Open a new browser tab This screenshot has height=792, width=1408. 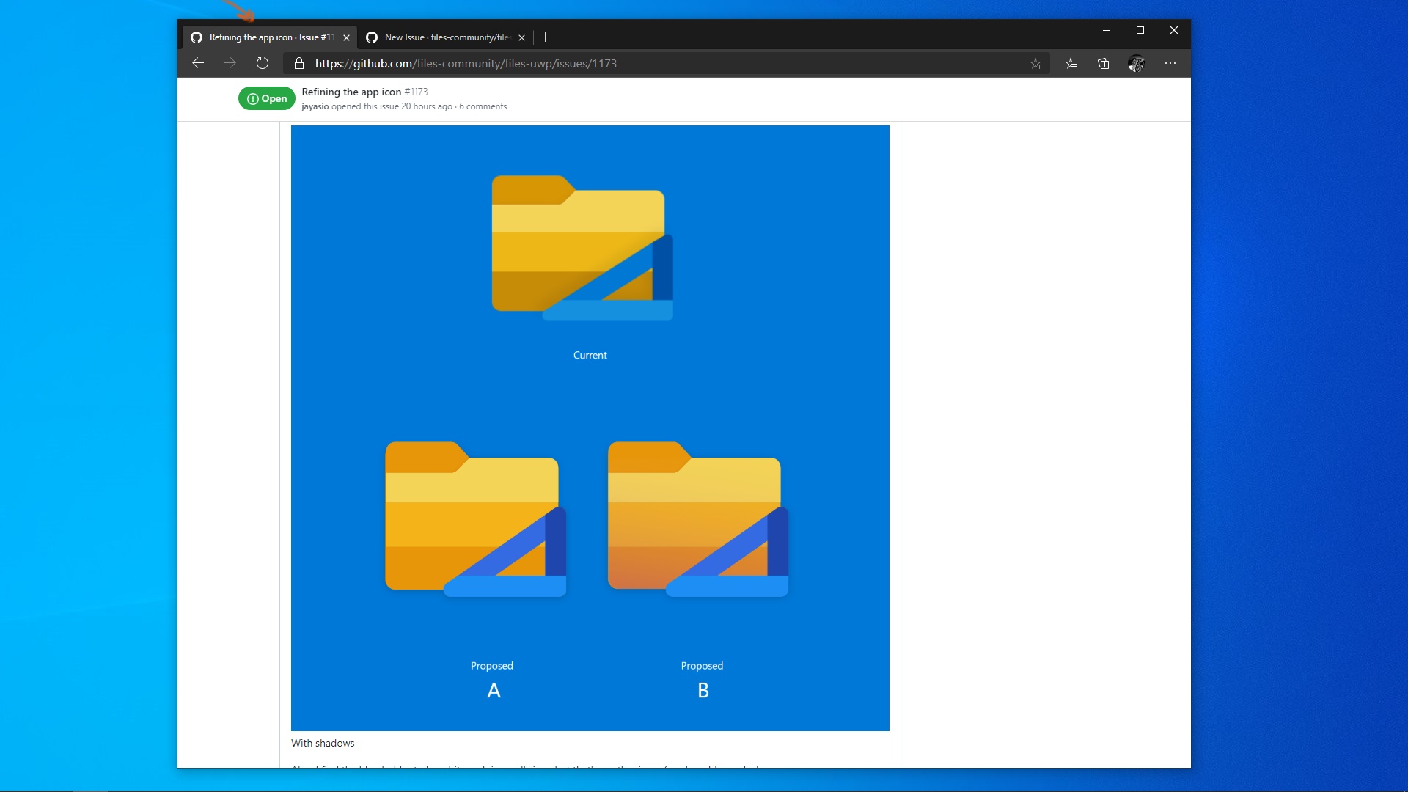(545, 37)
